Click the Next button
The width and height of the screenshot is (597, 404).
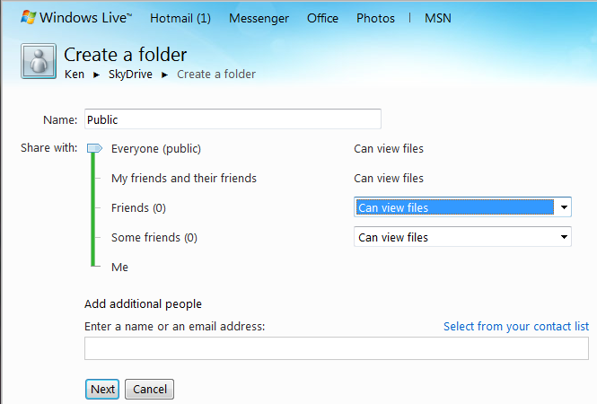(102, 389)
